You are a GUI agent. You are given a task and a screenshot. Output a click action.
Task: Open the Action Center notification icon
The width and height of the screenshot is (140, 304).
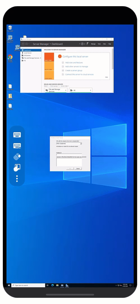pyautogui.click(x=130, y=285)
